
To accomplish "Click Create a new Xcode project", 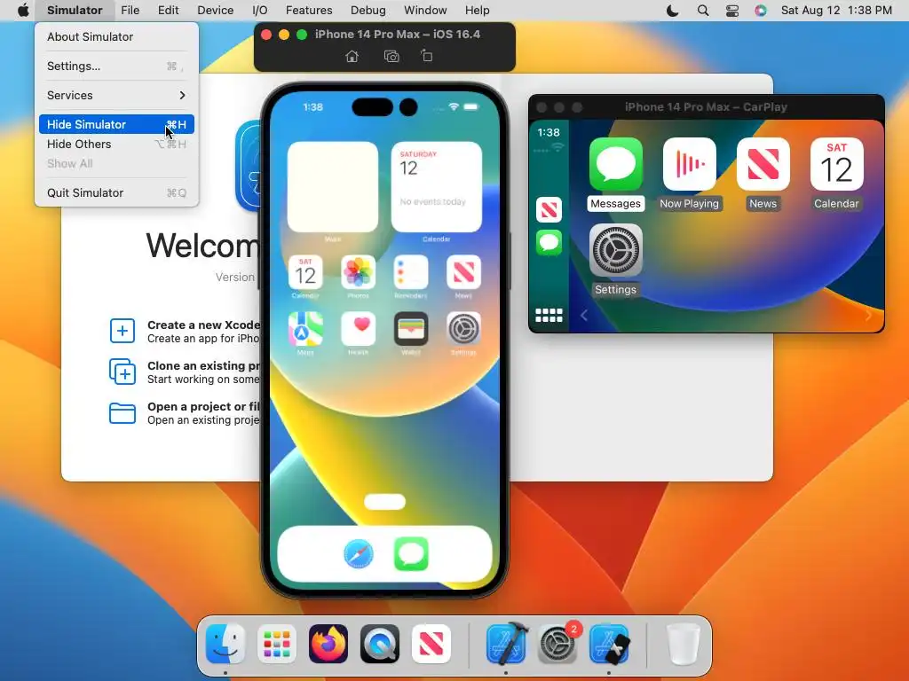I will 186,332.
